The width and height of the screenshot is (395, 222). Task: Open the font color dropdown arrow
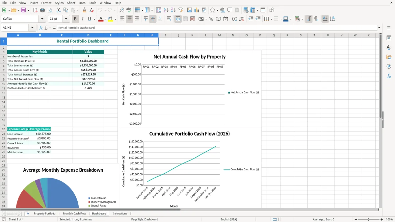[x=106, y=19]
